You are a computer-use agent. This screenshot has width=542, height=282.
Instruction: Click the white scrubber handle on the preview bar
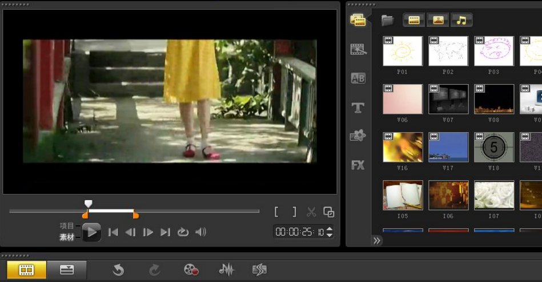coord(88,204)
